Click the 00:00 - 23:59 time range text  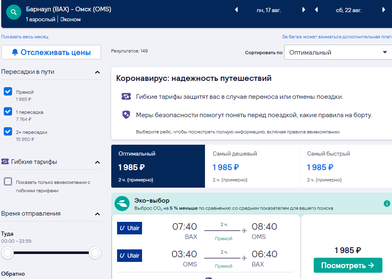[x=16, y=241]
